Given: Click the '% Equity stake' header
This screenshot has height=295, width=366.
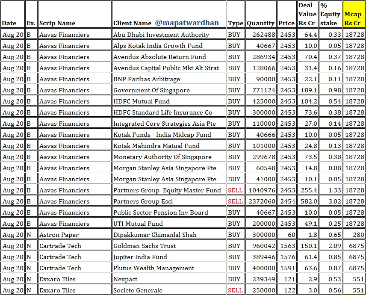Looking at the screenshot, I should click(330, 14).
